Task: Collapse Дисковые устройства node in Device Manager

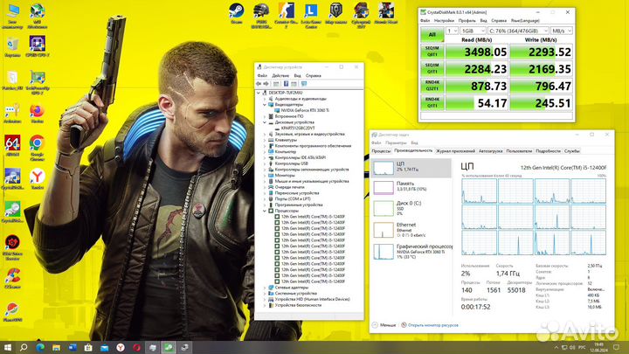Action: pos(265,122)
